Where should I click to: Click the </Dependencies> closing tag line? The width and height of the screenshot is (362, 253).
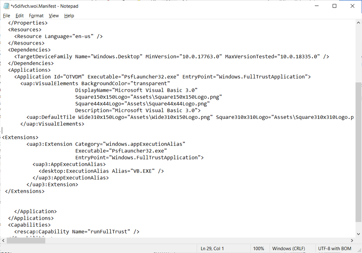click(31, 63)
